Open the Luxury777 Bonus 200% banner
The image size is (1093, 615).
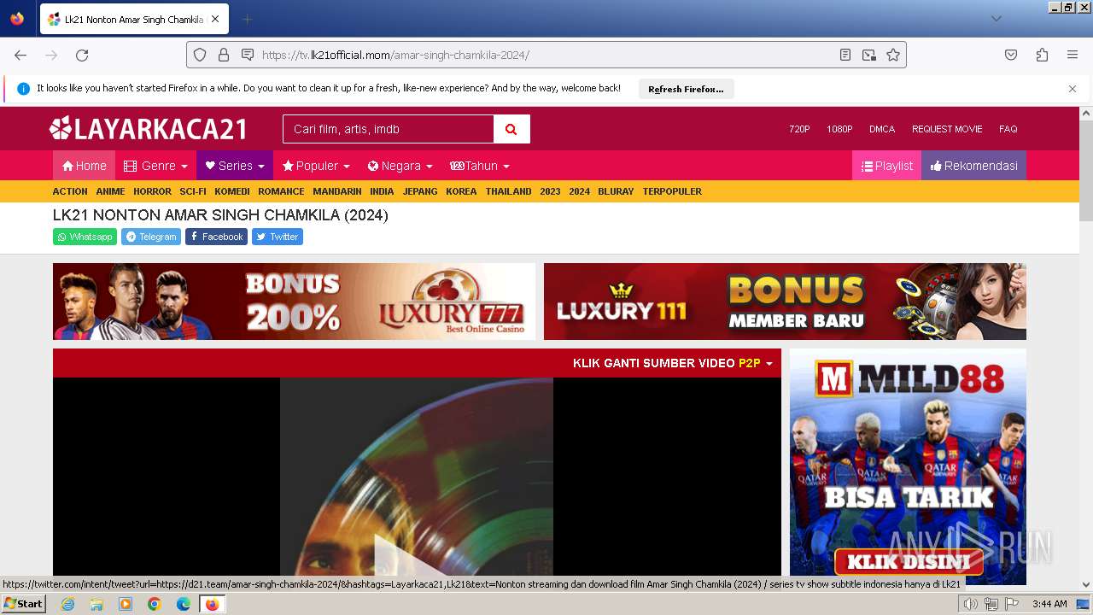click(x=294, y=302)
